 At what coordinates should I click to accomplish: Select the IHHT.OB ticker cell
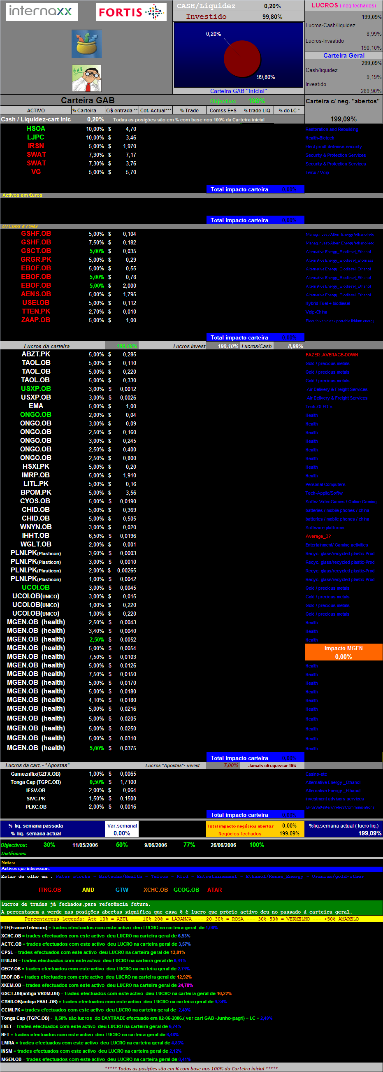[36, 535]
